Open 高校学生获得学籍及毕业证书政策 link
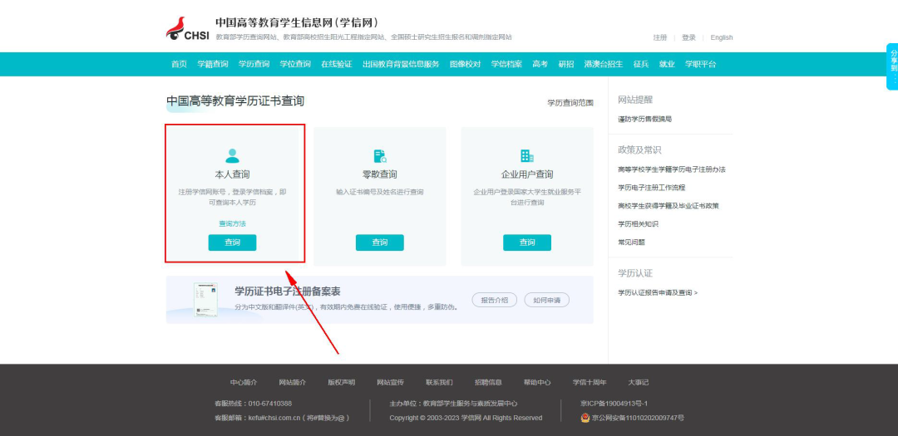This screenshot has width=898, height=436. pyautogui.click(x=669, y=206)
